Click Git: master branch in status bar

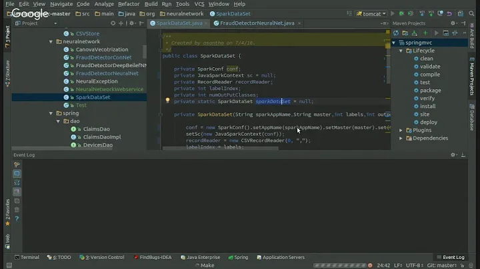[442, 265]
